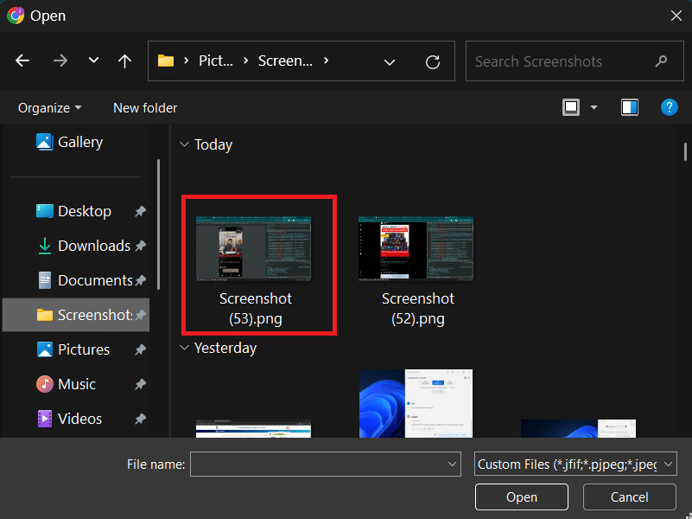Open more view options dropdown arrow

coord(594,107)
